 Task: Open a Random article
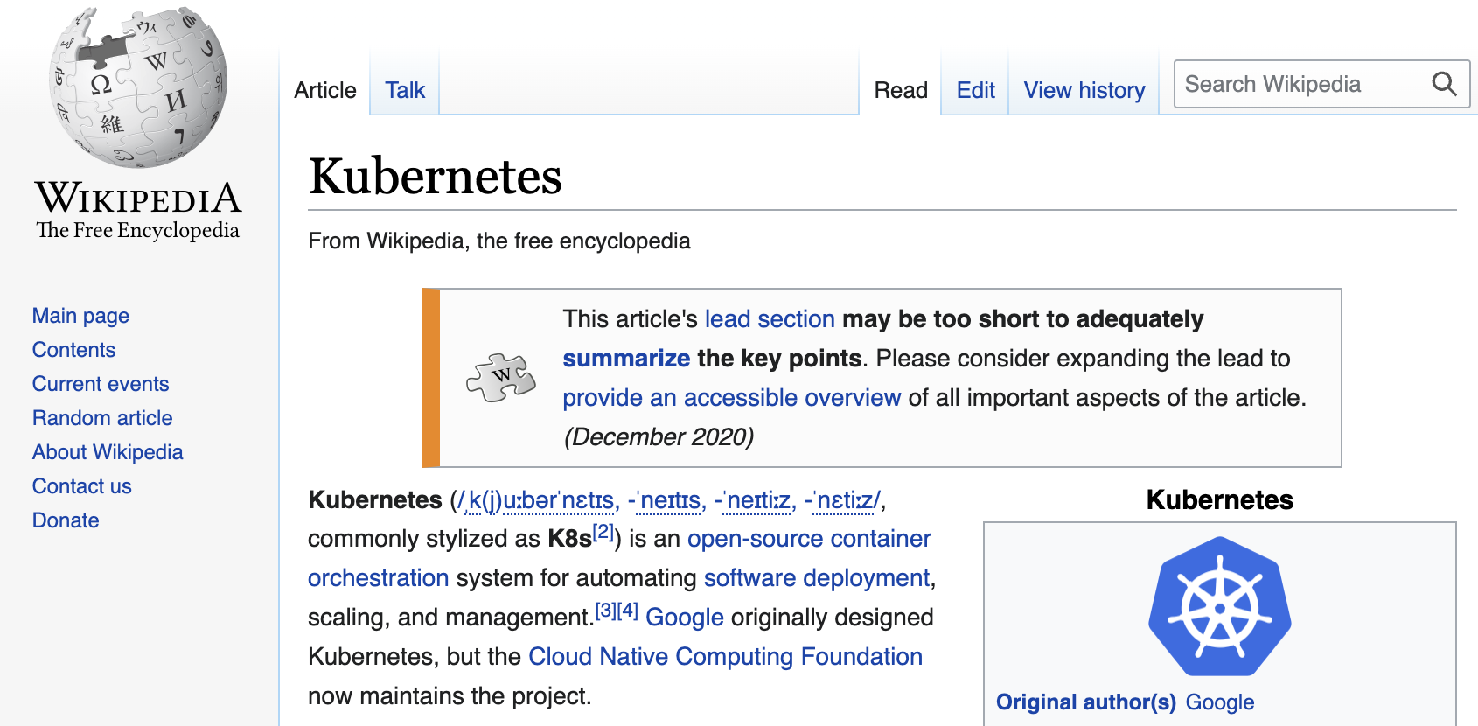click(x=101, y=417)
